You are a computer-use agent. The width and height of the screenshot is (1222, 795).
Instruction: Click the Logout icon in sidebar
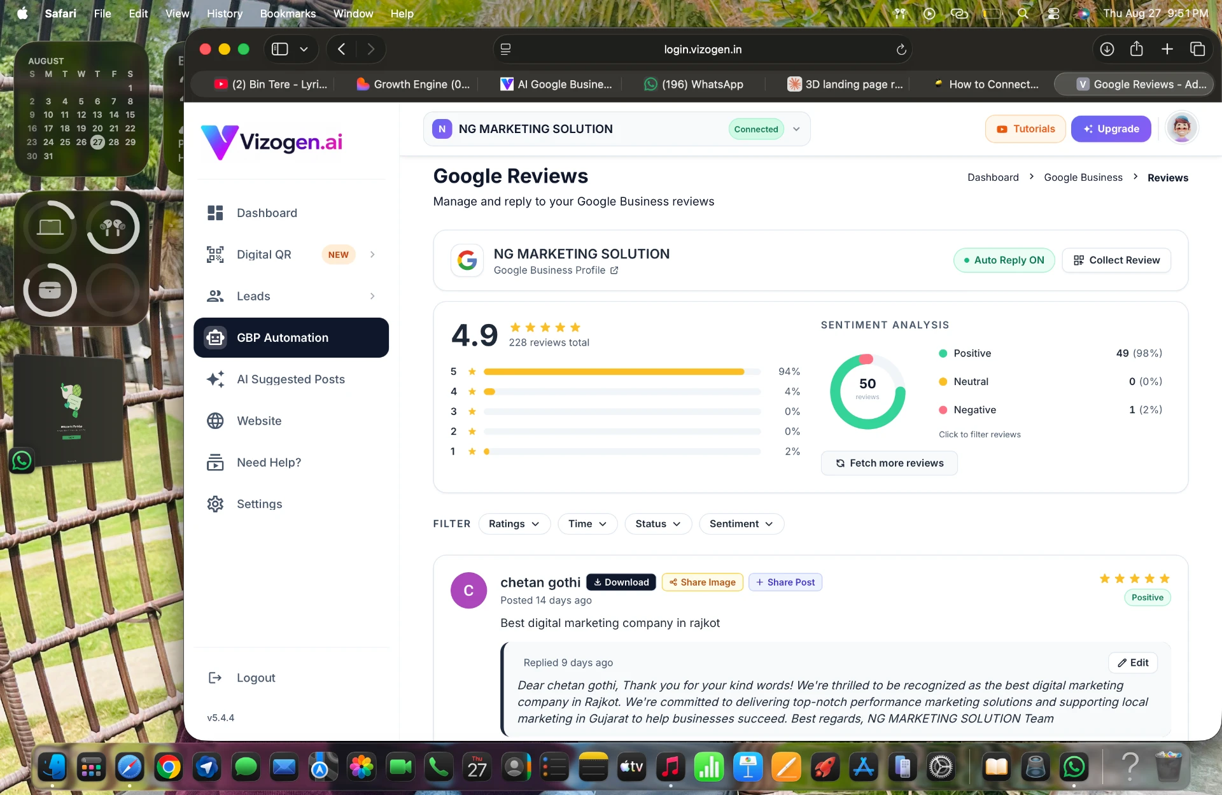(x=215, y=678)
